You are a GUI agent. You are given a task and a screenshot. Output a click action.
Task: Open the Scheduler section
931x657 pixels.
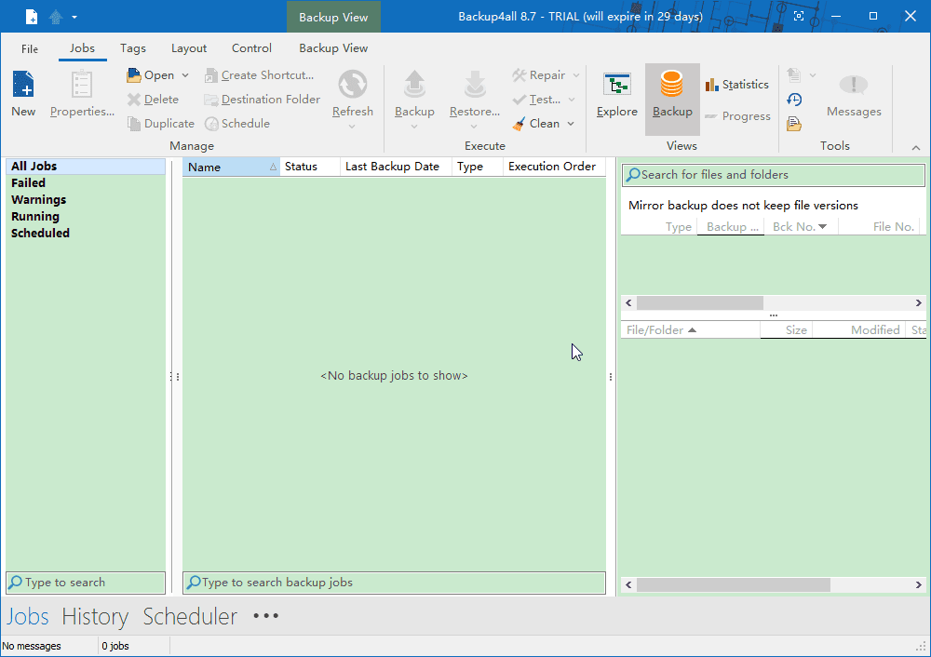(190, 616)
